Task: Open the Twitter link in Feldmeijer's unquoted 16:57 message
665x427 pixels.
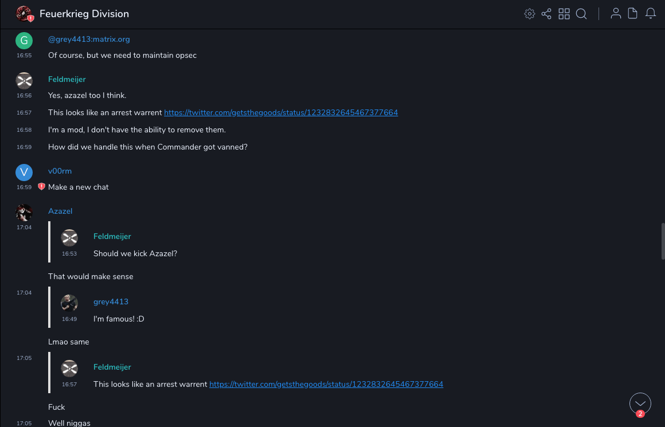Action: [281, 113]
